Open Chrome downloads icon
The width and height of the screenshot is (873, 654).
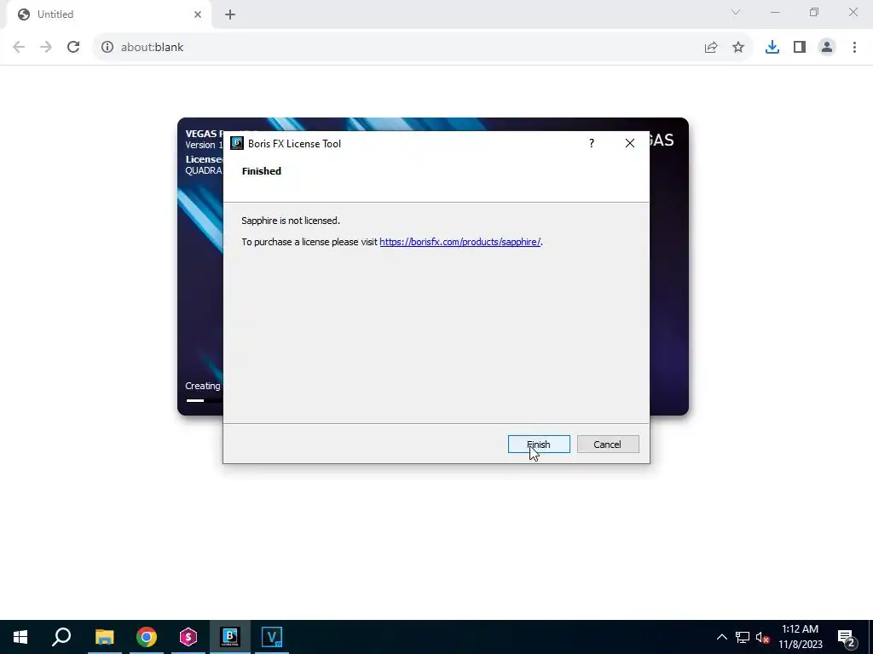(772, 48)
